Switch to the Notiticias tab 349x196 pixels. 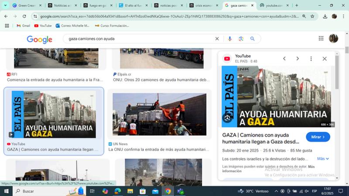pyautogui.click(x=62, y=5)
